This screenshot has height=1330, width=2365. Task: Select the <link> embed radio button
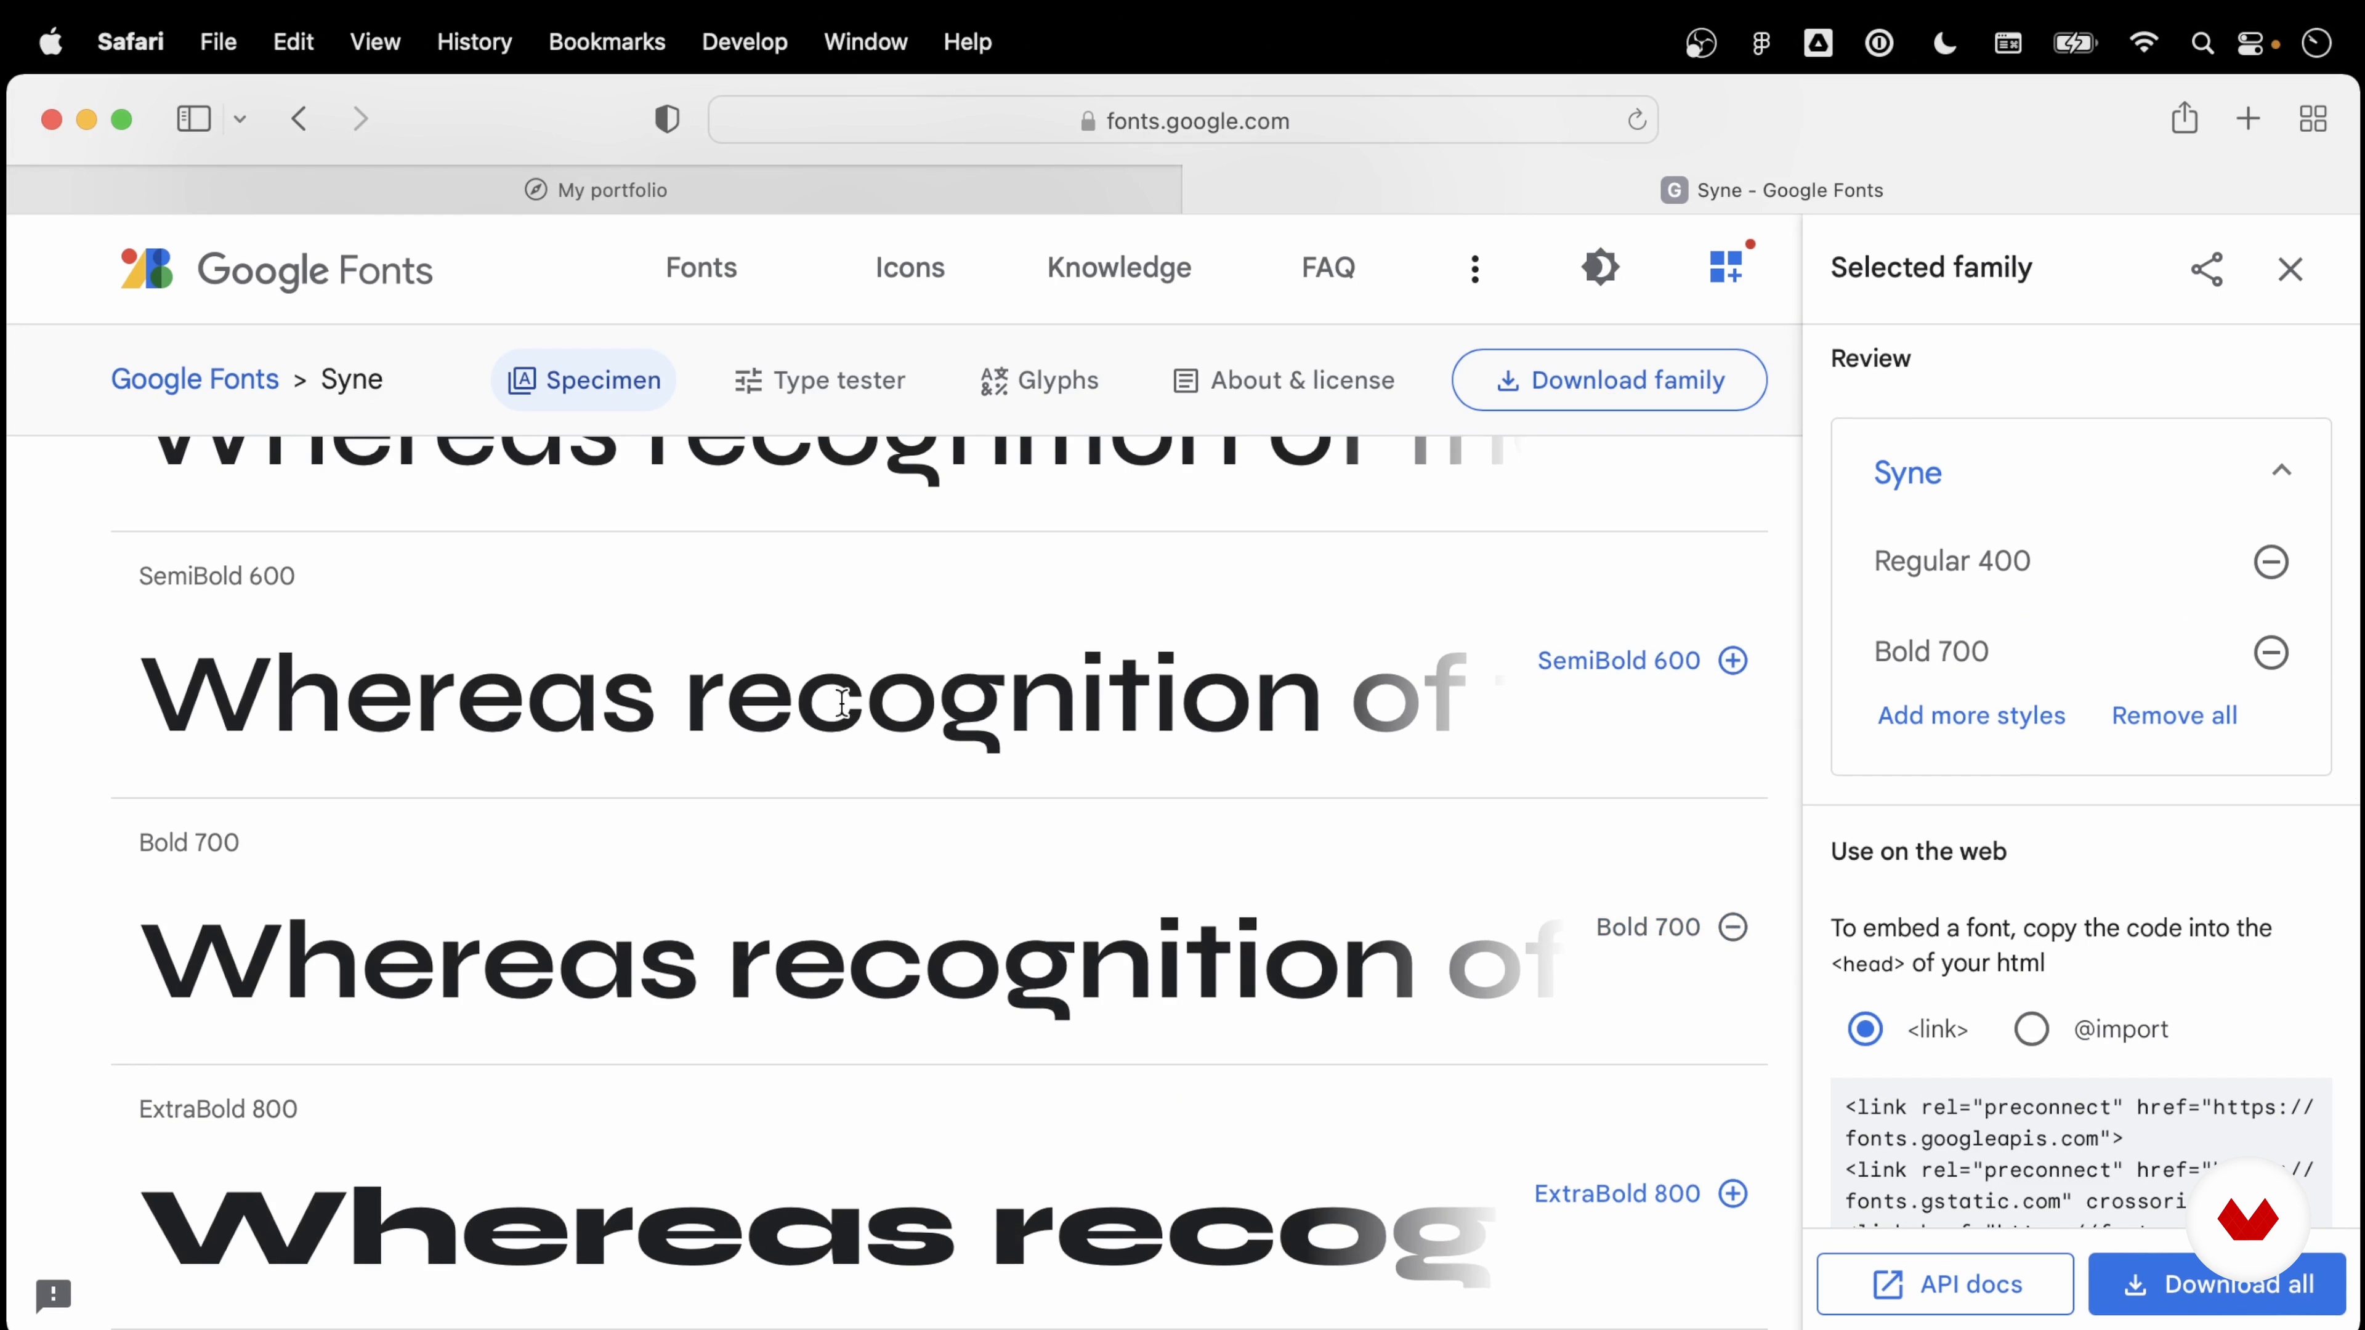tap(1865, 1029)
